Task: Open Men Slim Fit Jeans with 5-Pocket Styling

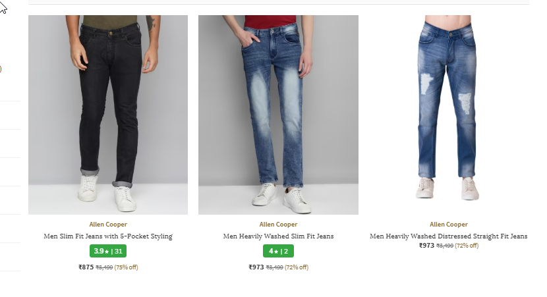Action: 108,236
